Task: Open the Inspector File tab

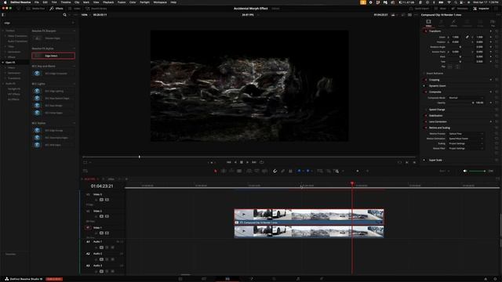Action: click(x=493, y=23)
